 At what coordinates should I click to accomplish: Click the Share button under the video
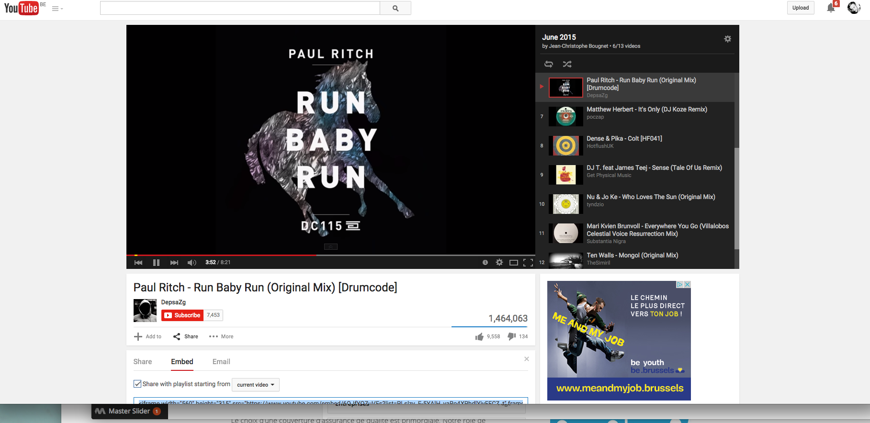pyautogui.click(x=186, y=336)
